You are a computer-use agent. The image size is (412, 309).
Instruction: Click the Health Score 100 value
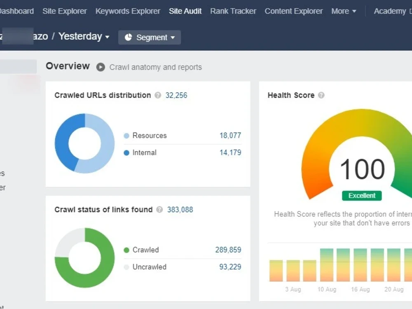click(x=362, y=169)
